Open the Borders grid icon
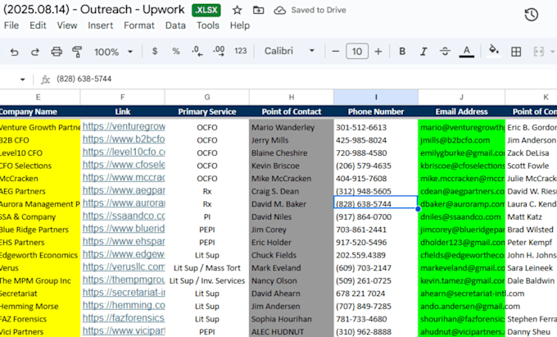 (516, 52)
